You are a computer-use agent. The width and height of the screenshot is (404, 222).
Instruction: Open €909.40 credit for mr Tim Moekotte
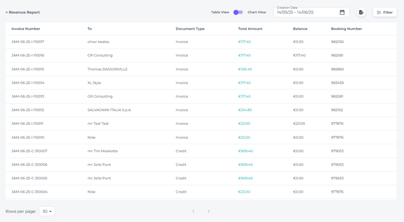coord(245,151)
